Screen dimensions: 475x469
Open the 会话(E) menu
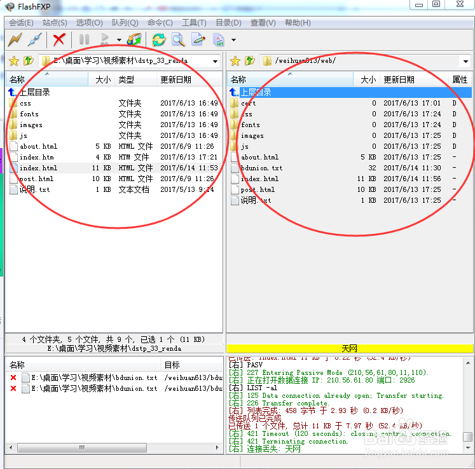[x=21, y=23]
